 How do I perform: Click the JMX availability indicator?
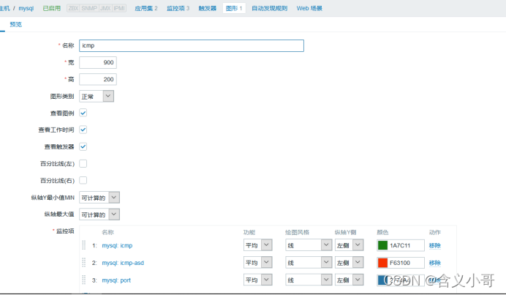[105, 8]
